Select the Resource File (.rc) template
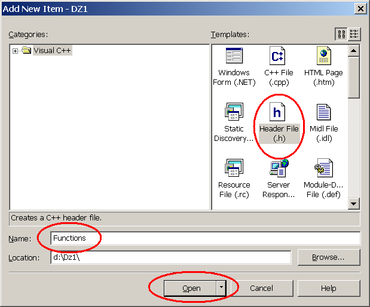This screenshot has width=370, height=307. [234, 179]
